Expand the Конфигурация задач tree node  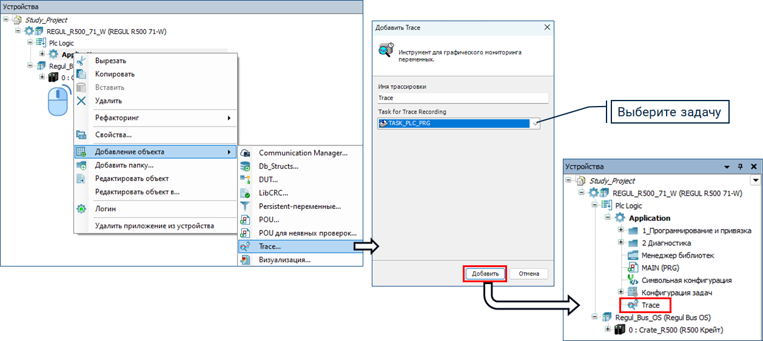click(x=620, y=293)
